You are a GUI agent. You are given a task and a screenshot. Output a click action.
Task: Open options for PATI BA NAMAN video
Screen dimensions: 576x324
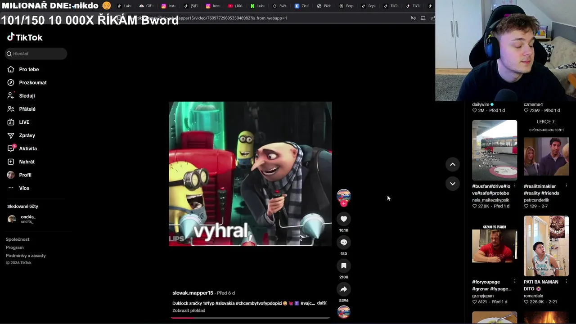click(x=566, y=282)
